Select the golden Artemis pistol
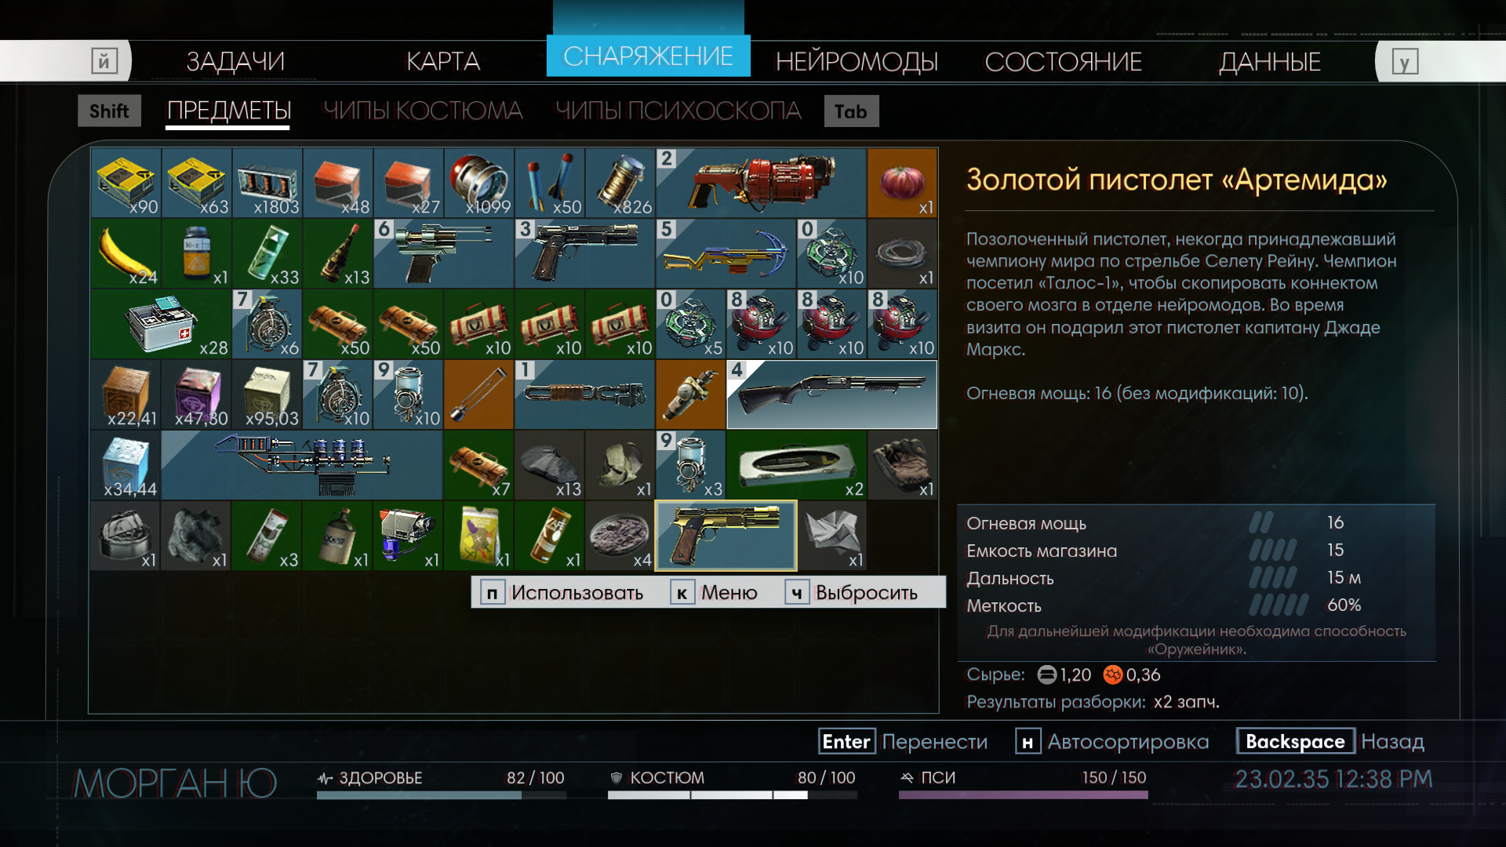Image resolution: width=1506 pixels, height=847 pixels. 726,536
